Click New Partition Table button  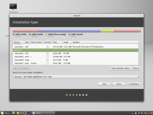[121, 68]
